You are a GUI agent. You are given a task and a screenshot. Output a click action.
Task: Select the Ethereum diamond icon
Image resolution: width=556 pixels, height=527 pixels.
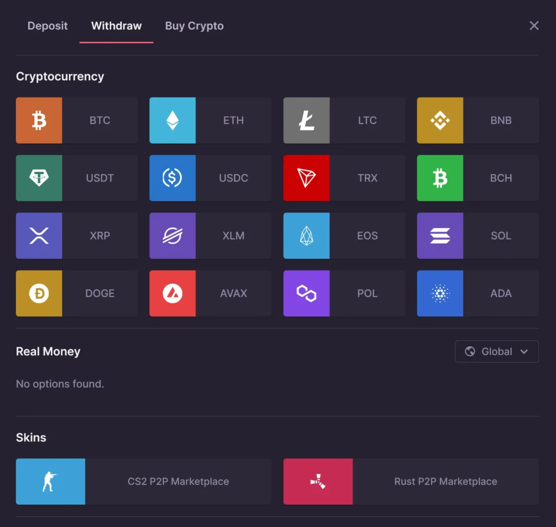pyautogui.click(x=173, y=120)
